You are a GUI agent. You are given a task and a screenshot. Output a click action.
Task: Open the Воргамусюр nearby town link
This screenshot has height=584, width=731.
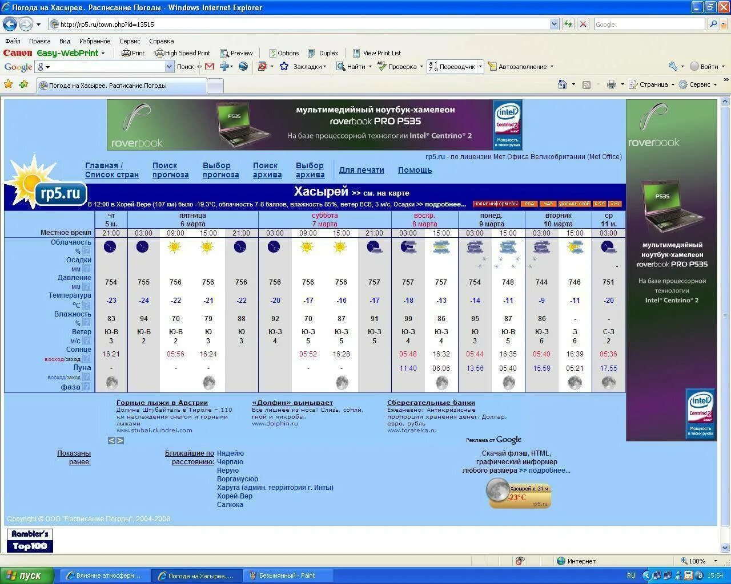[238, 479]
